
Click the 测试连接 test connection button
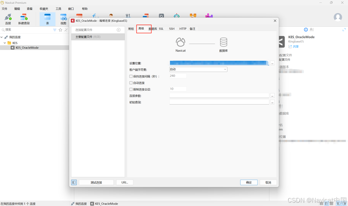point(96,182)
